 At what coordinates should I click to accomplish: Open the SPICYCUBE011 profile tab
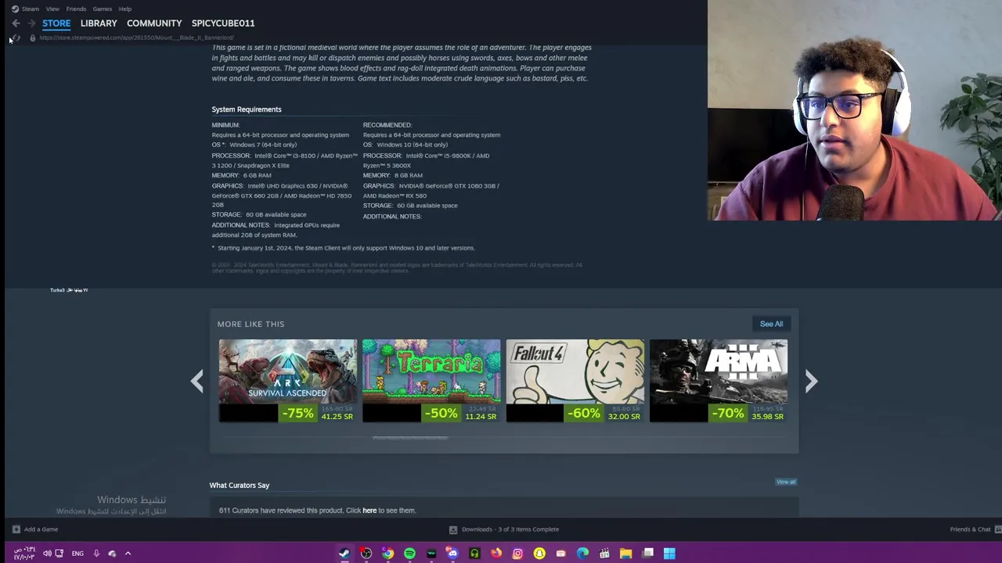(223, 23)
